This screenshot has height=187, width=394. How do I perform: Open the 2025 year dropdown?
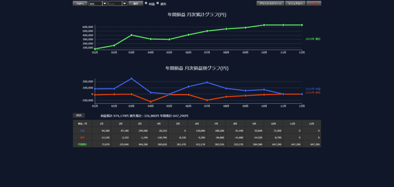pos(105,3)
